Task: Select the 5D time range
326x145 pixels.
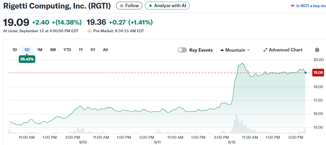Action: point(27,50)
